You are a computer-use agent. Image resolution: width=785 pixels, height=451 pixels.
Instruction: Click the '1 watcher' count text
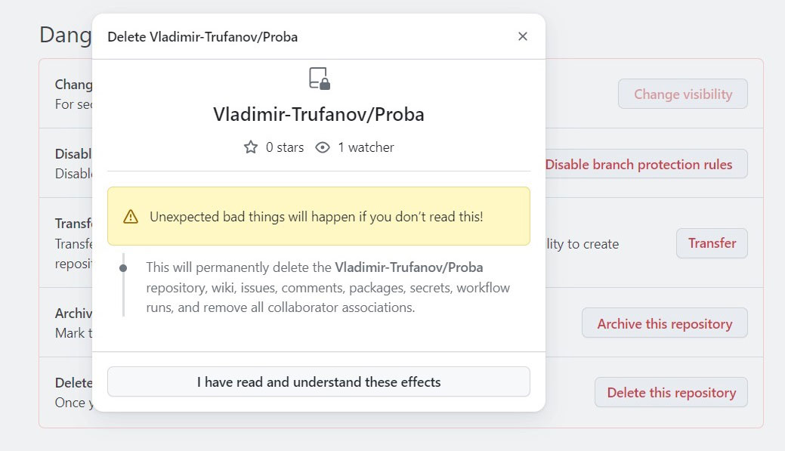tap(366, 147)
